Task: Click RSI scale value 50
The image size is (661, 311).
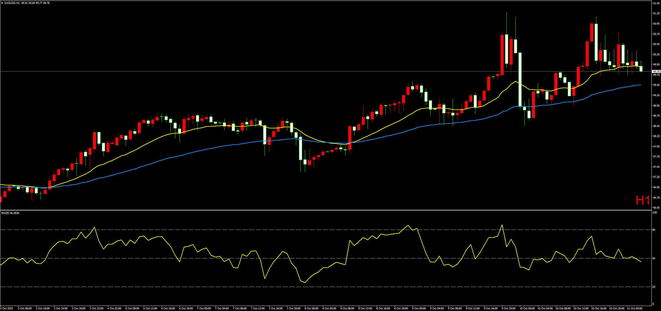Action: coord(654,258)
